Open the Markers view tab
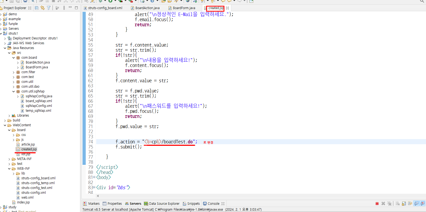The width and height of the screenshot is (426, 212). (91, 204)
